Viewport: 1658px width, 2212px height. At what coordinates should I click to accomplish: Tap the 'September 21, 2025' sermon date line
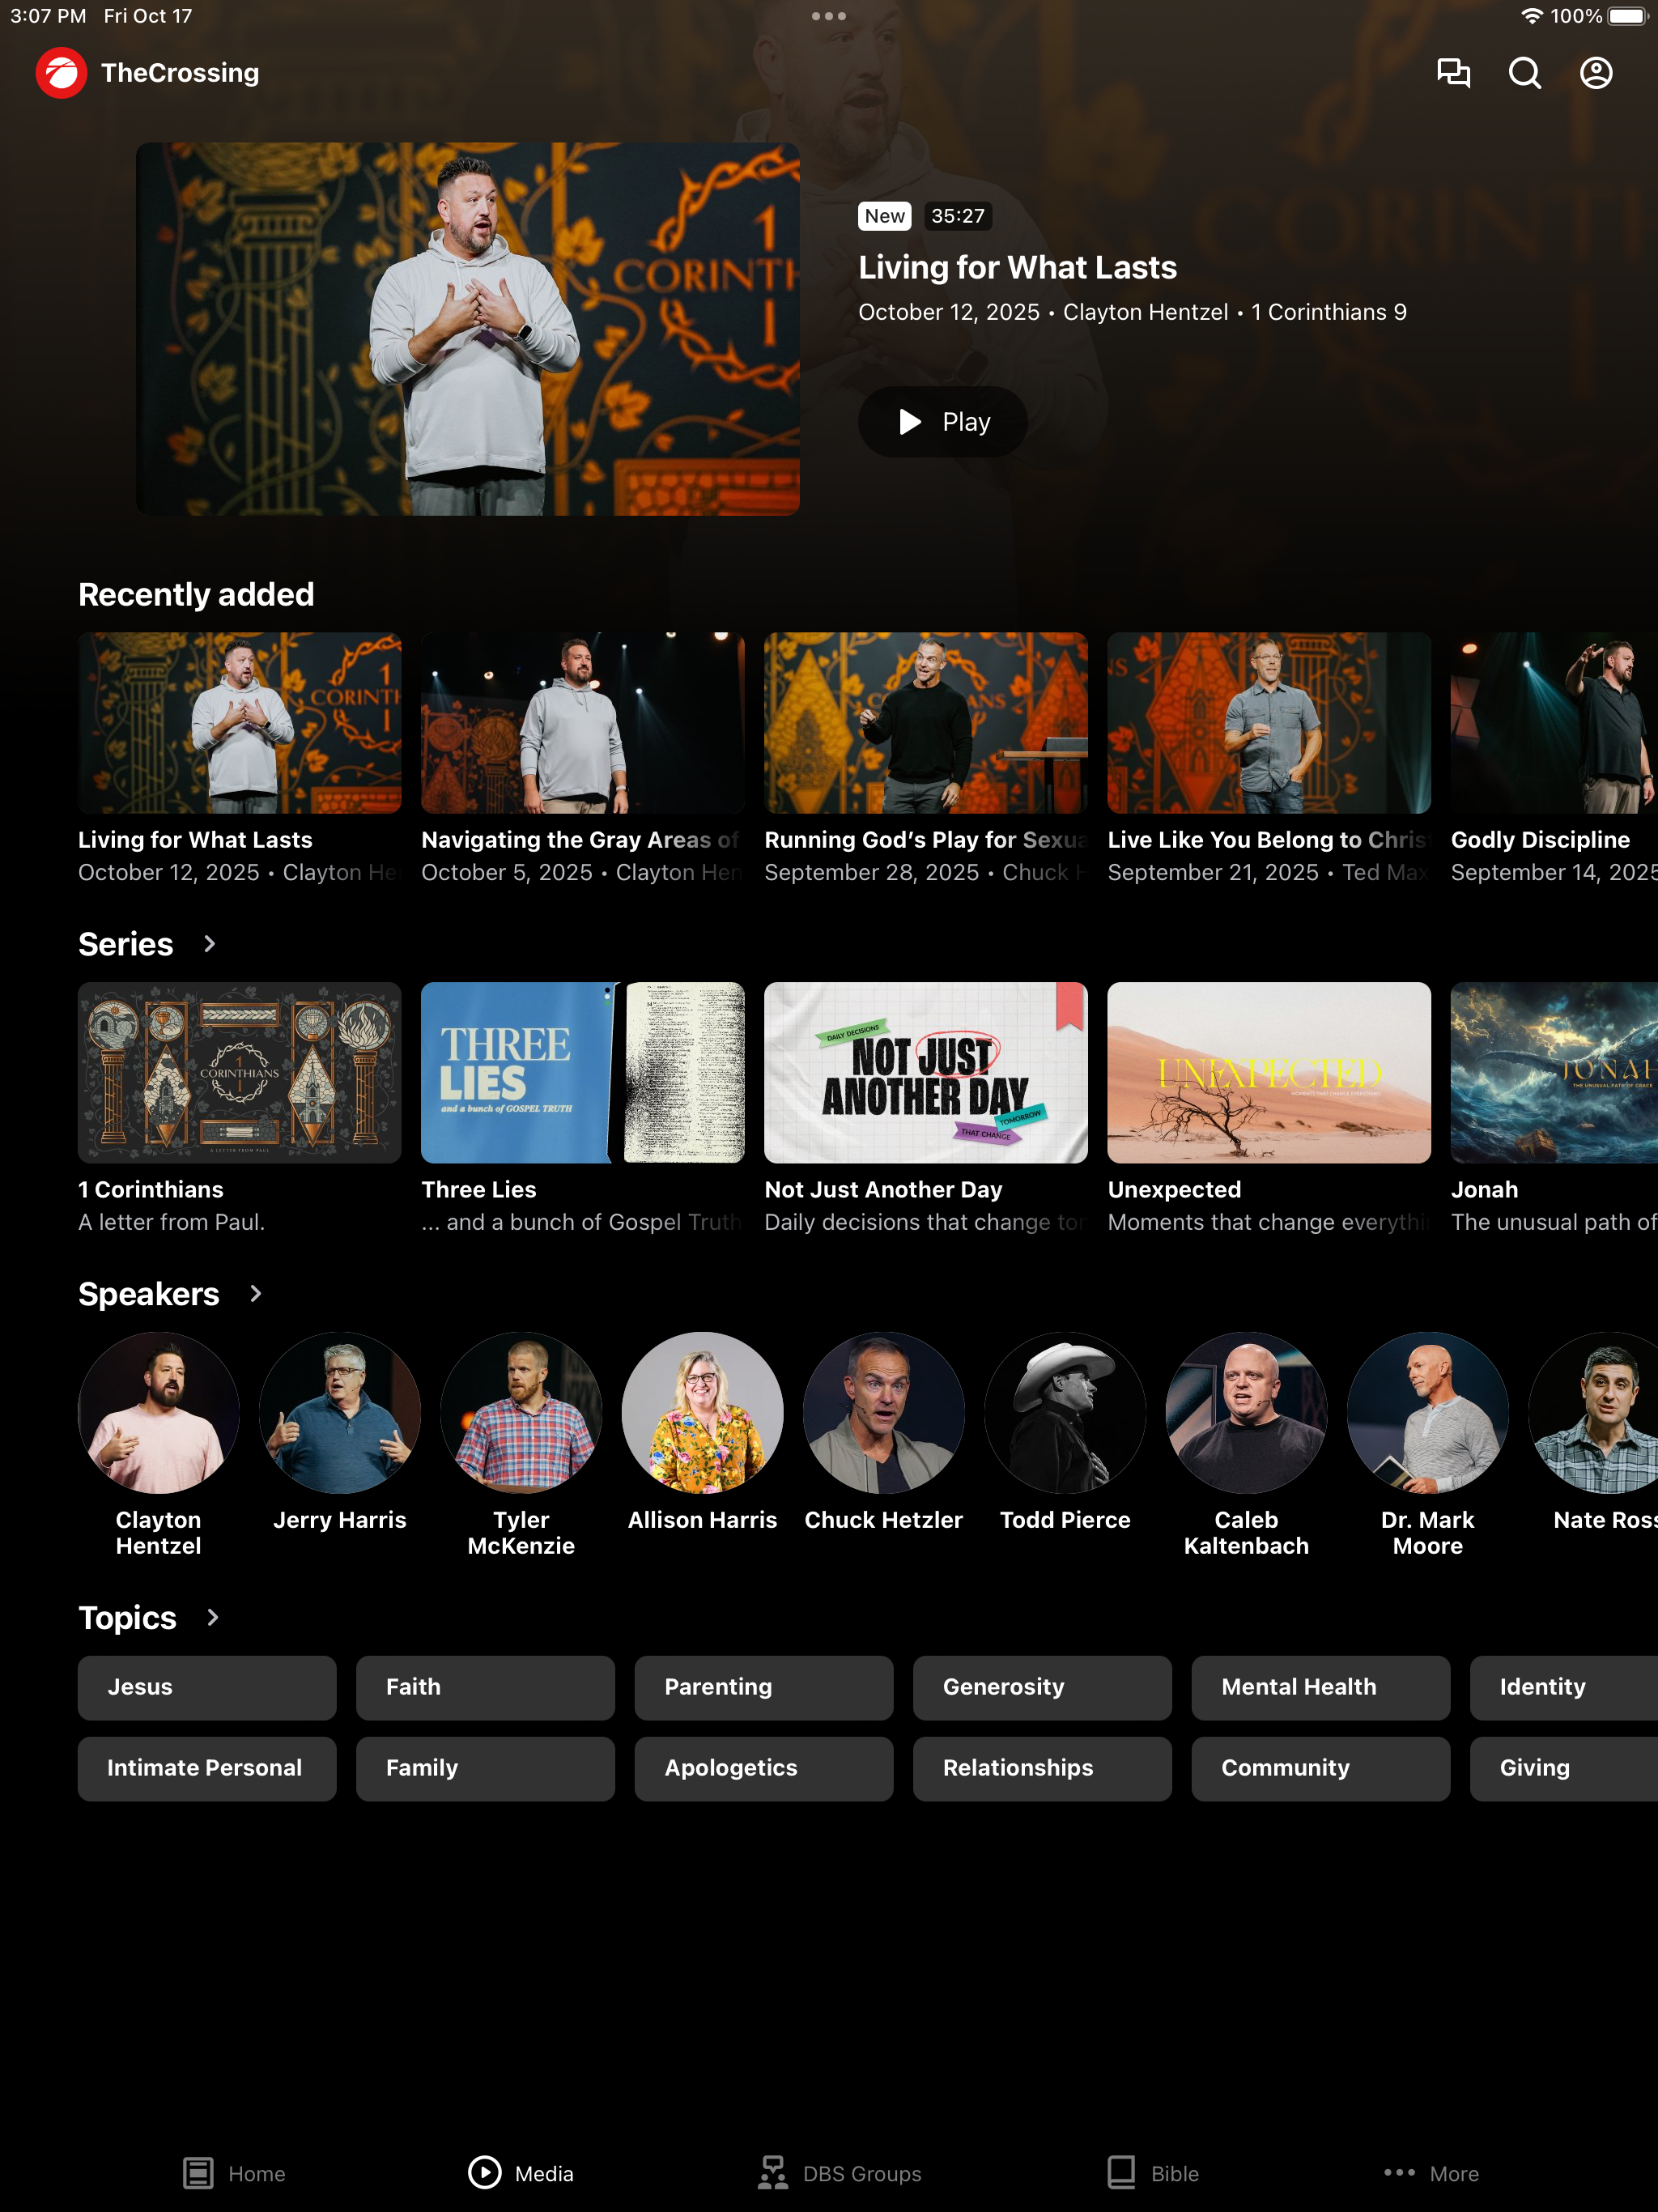(x=1268, y=873)
